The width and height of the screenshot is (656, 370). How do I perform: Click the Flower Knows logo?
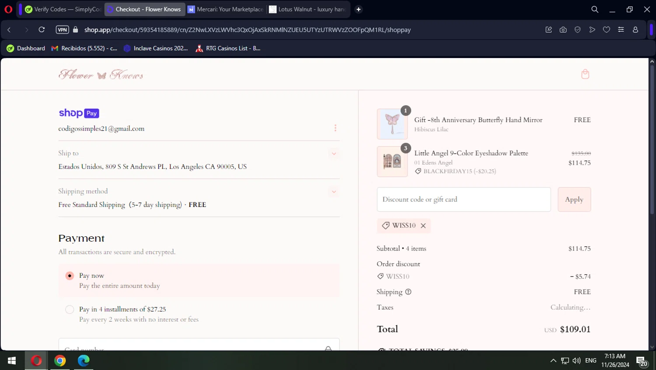(101, 75)
